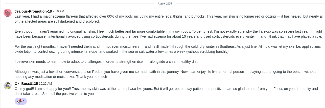The image size is (325, 108).
Task: Click Ok_Boss8135's astronaut avatar icon
Action: pos(8,85)
